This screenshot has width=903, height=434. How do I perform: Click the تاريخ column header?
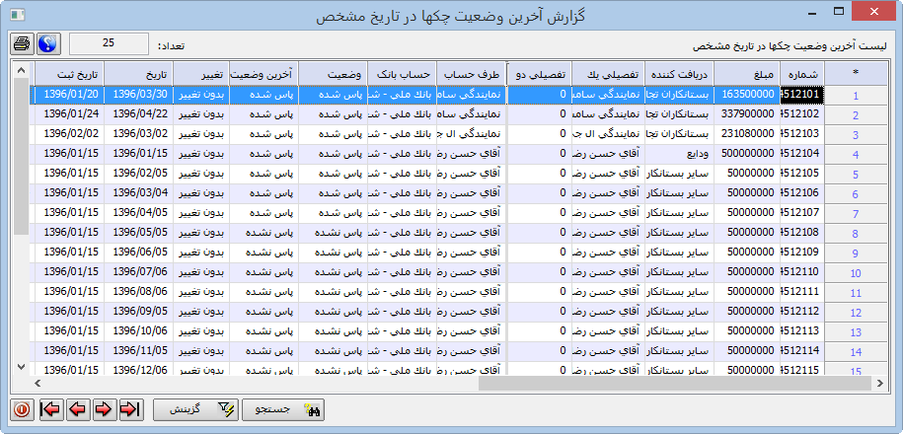click(x=138, y=74)
